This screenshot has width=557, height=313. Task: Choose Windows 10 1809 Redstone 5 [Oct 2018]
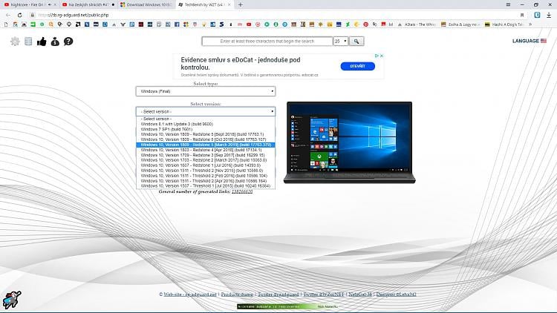click(205, 139)
